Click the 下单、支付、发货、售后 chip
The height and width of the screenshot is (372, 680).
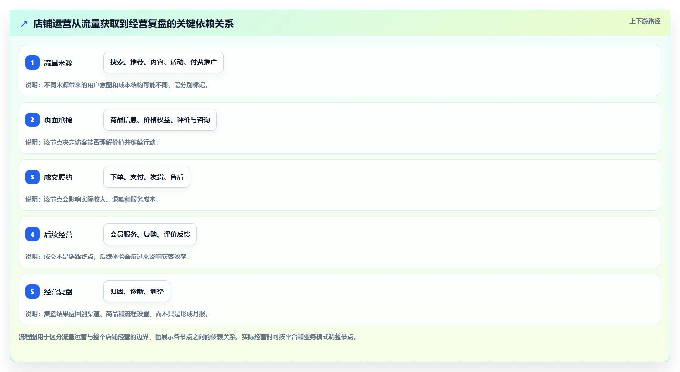tap(147, 177)
